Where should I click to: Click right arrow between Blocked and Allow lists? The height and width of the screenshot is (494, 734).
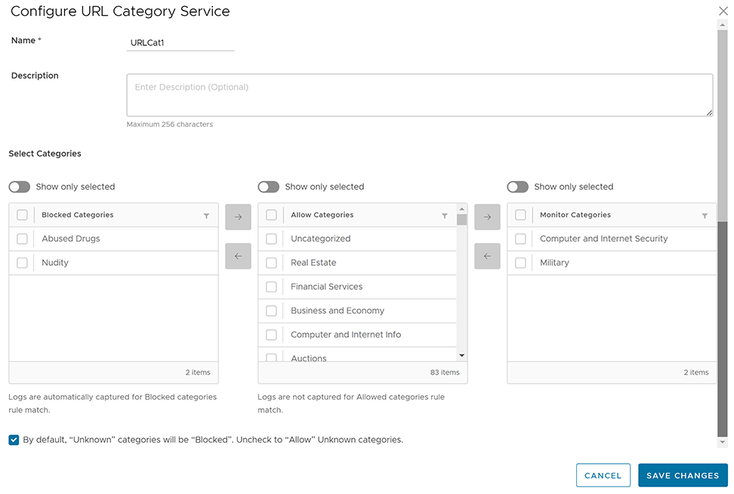(238, 217)
